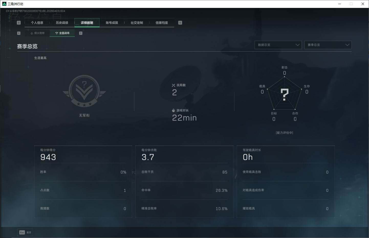Click the 占点数 stat row label
This screenshot has height=238, width=369.
pos(45,190)
